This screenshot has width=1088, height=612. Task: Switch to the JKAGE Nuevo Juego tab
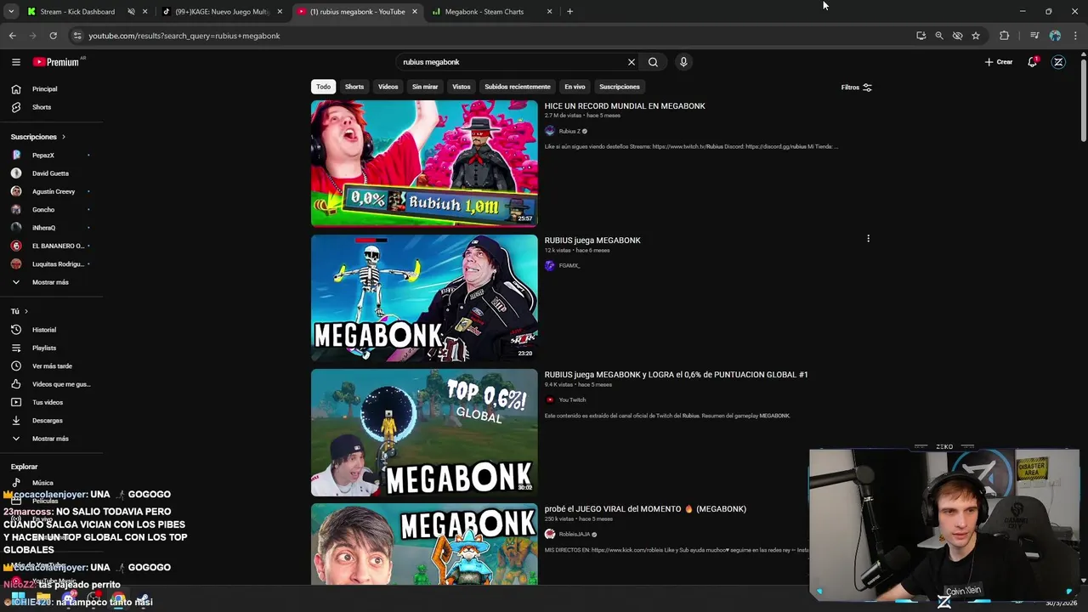(x=222, y=12)
